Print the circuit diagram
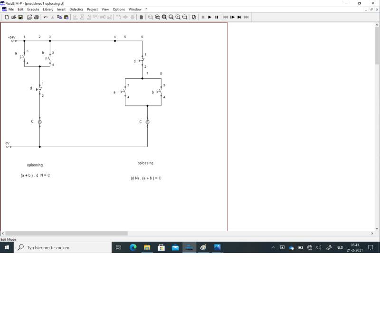This screenshot has width=380, height=310. point(36,17)
